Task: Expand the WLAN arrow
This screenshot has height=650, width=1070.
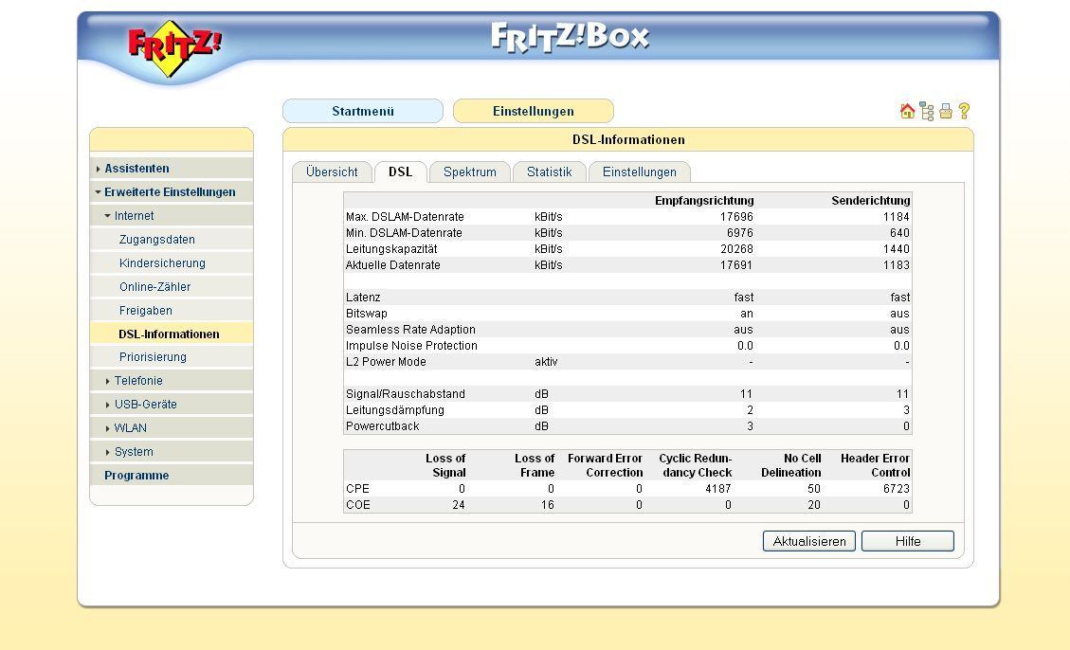Action: [108, 429]
